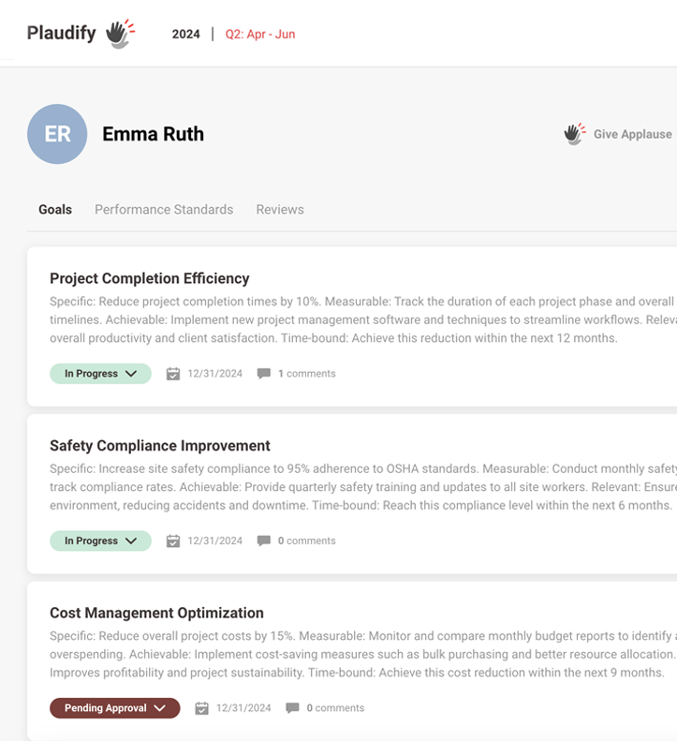Open the In Progress dropdown for Project Completion Efficiency

100,374
